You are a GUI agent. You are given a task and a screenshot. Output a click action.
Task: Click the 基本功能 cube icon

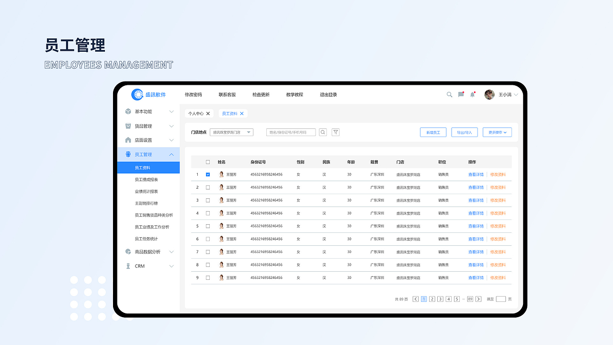128,112
